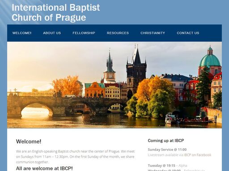Open the ABOUT US menu
This screenshot has width=229, height=171.
(x=52, y=33)
